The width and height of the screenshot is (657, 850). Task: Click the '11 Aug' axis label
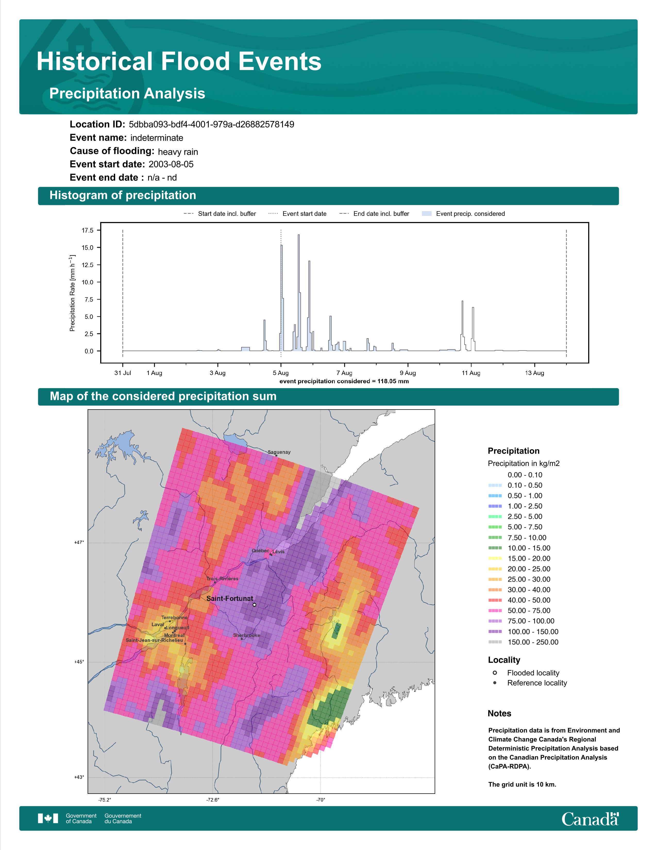pyautogui.click(x=471, y=373)
